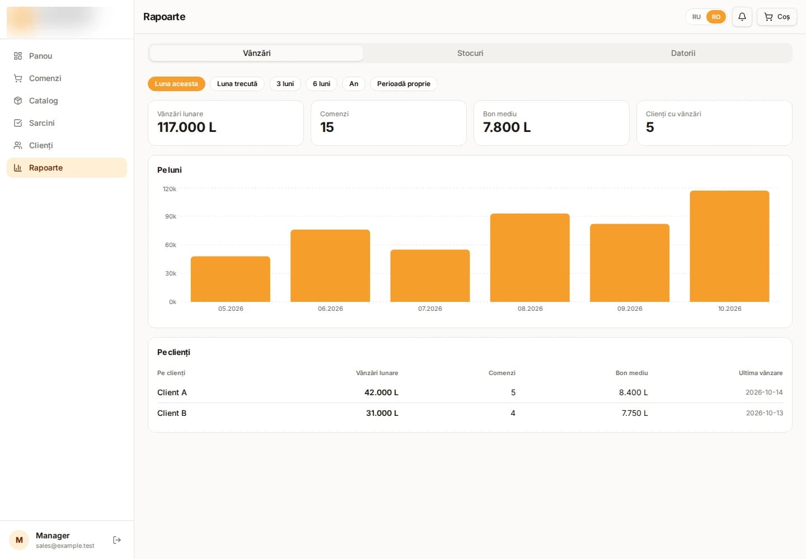This screenshot has height=559, width=806.
Task: Switch to the Vânzări tab
Action: (257, 53)
